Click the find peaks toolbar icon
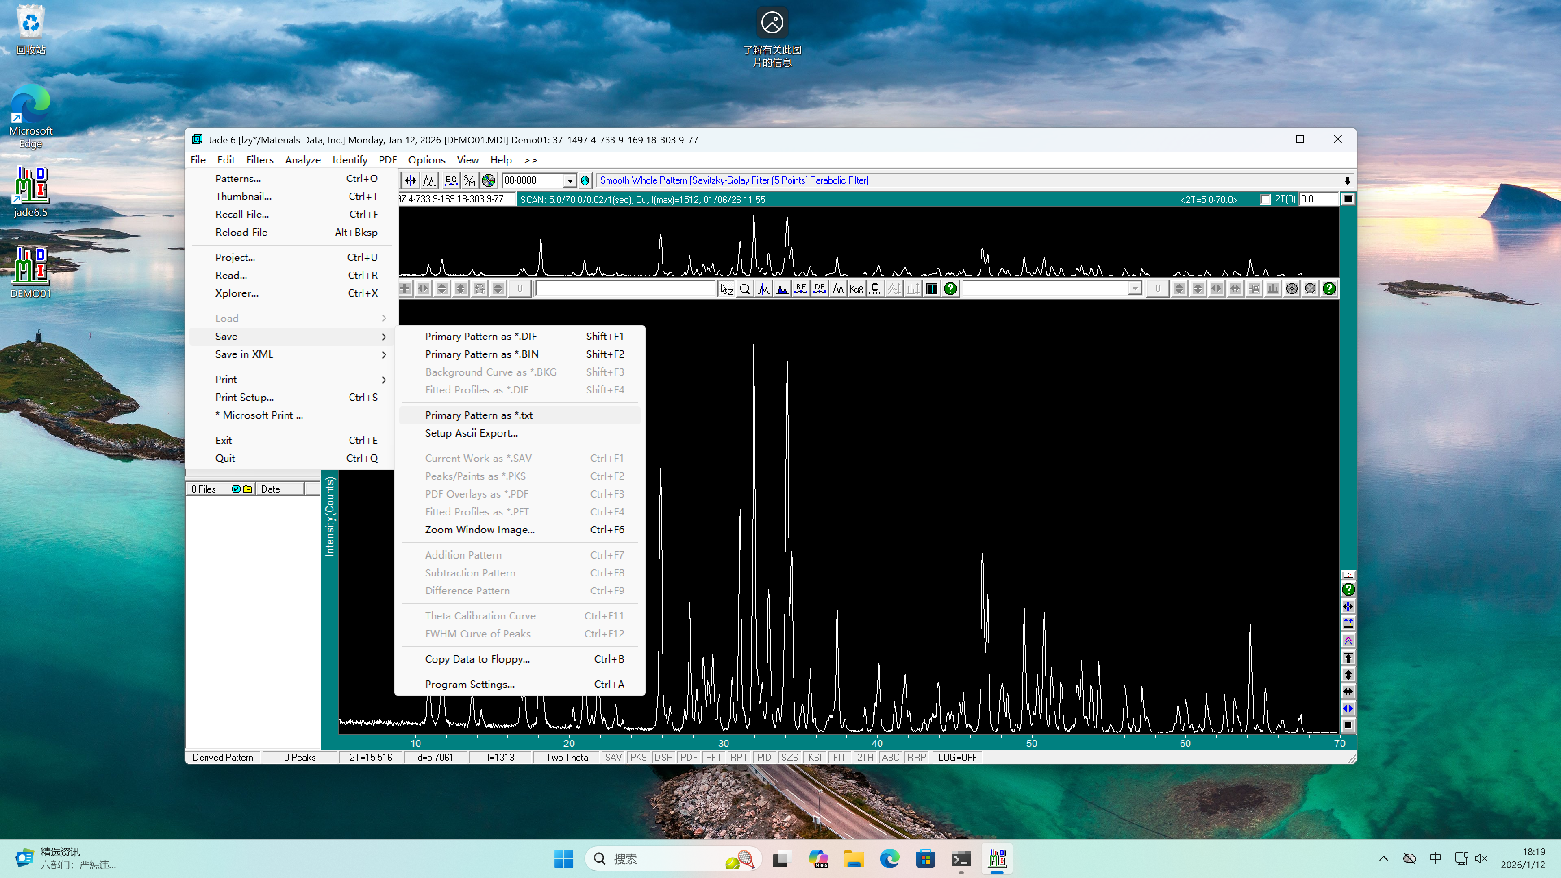This screenshot has width=1561, height=878. point(430,180)
